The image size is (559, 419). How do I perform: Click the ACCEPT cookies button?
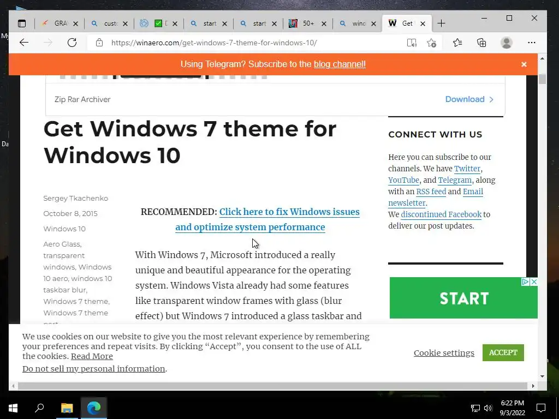point(503,353)
